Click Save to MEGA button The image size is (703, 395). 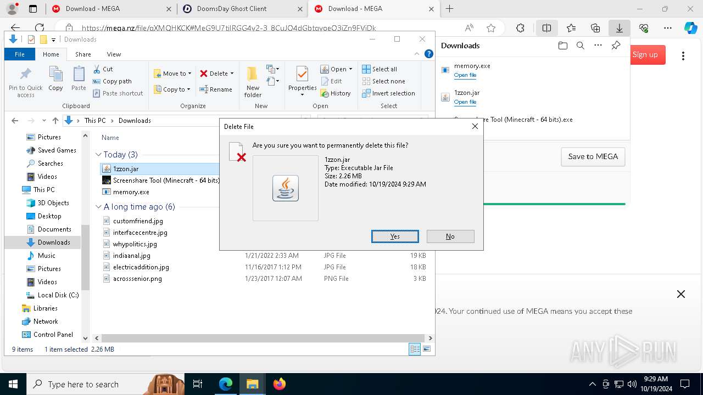point(593,156)
